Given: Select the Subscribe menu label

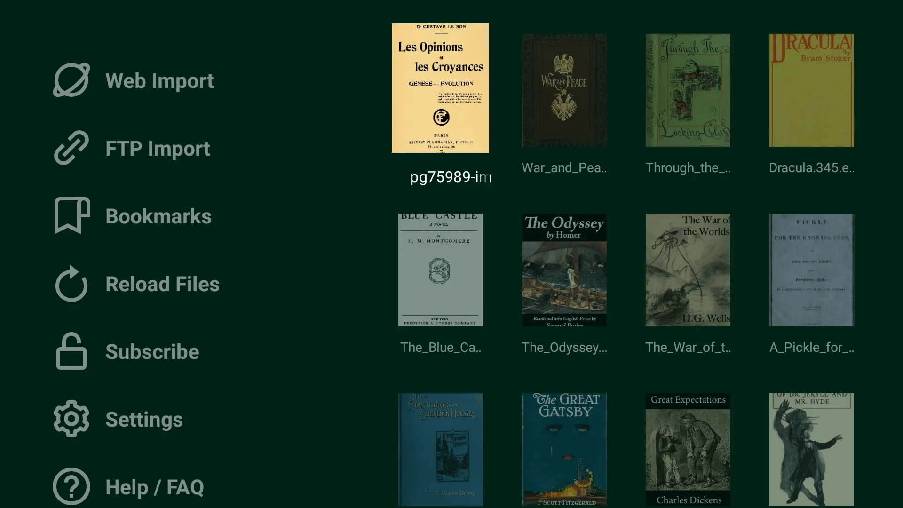Looking at the screenshot, I should click(x=152, y=352).
